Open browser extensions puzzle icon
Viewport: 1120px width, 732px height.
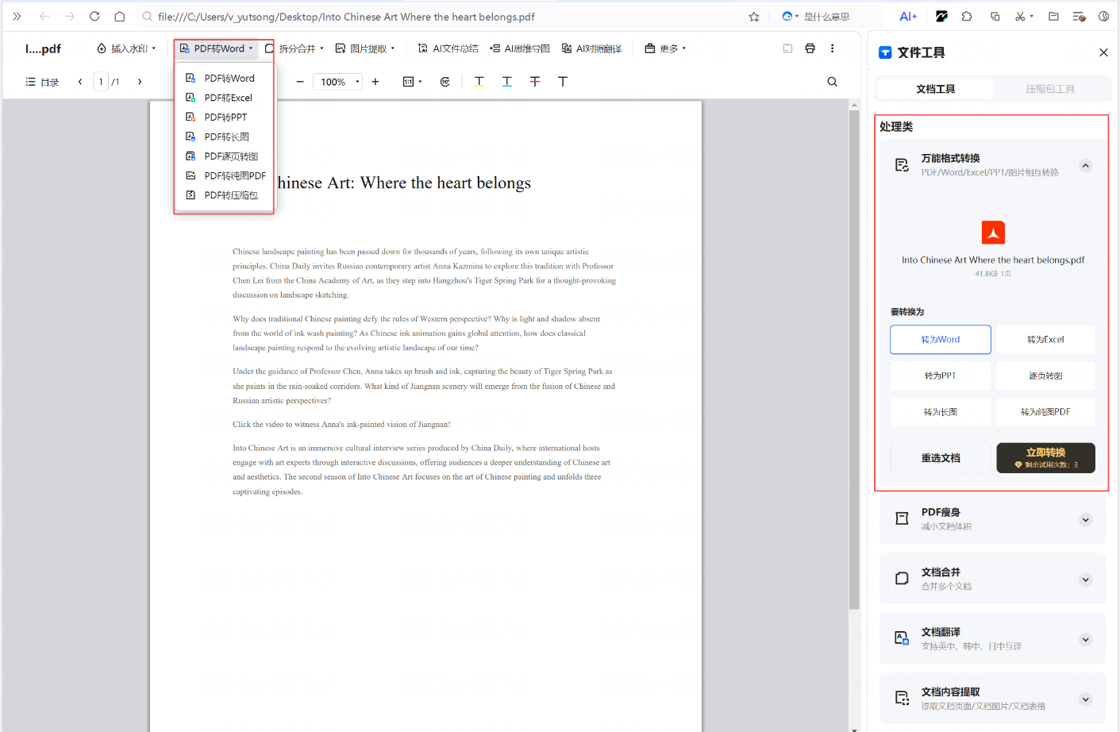(966, 17)
